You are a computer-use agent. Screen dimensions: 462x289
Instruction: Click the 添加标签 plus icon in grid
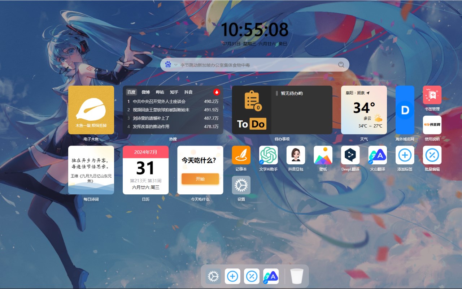point(405,155)
